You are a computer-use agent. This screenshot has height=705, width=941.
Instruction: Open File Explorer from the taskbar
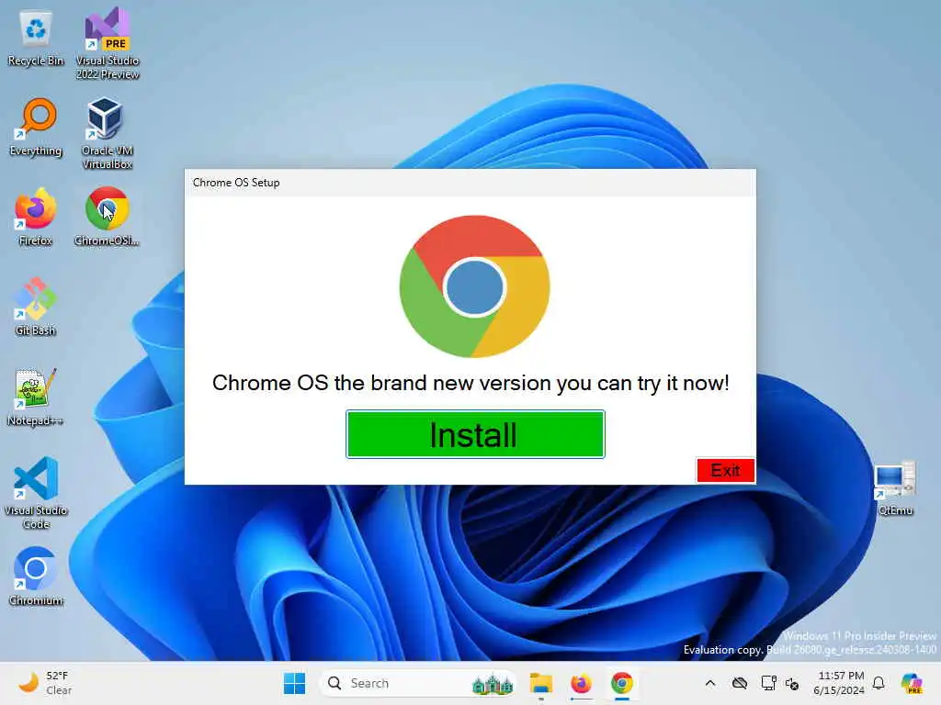click(x=540, y=683)
